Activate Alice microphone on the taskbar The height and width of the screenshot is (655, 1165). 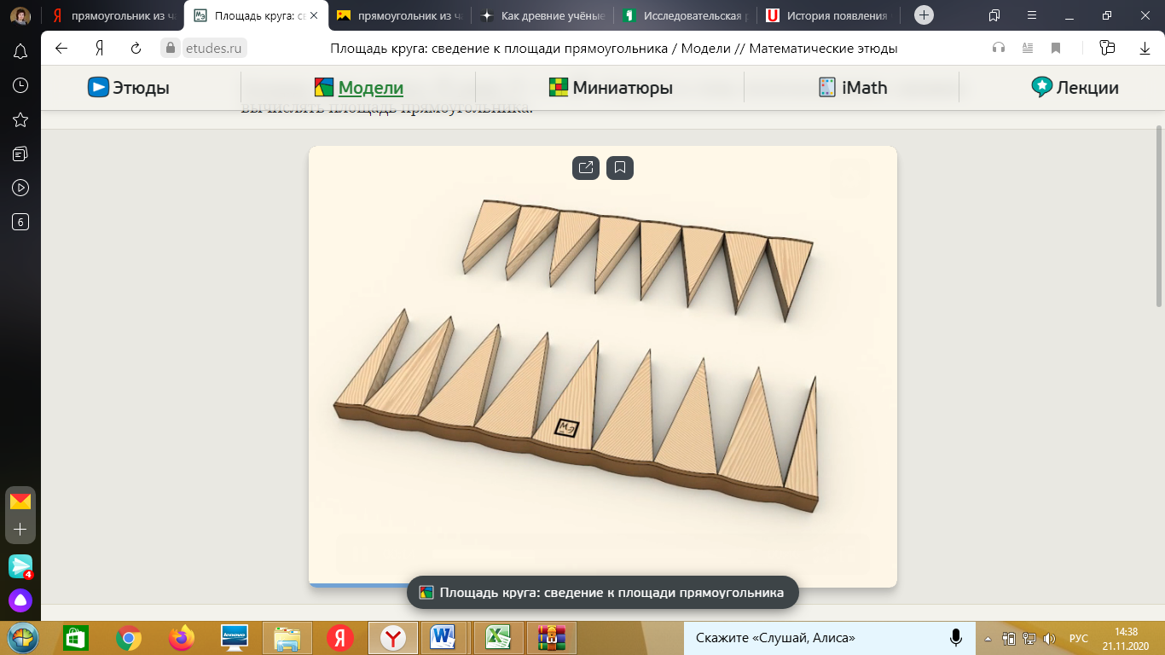pos(956,638)
